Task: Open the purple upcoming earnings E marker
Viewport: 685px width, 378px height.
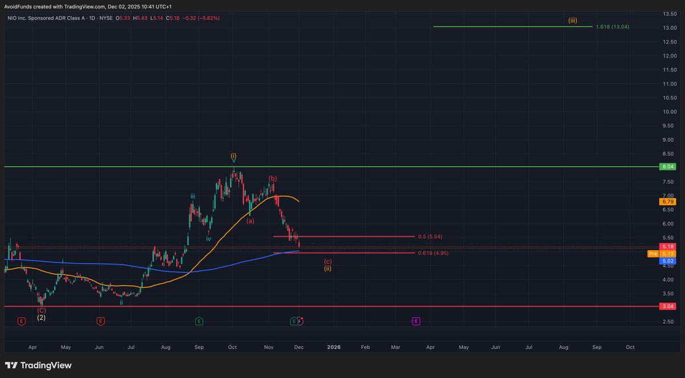Action: pyautogui.click(x=416, y=321)
